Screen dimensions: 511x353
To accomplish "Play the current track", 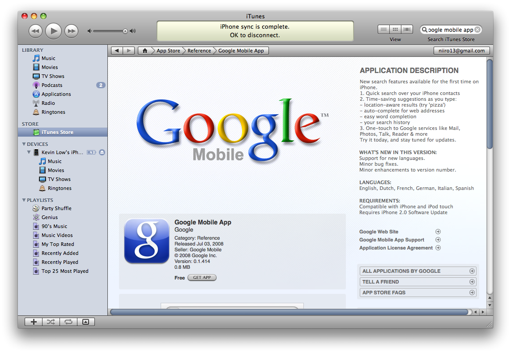I will pos(53,31).
